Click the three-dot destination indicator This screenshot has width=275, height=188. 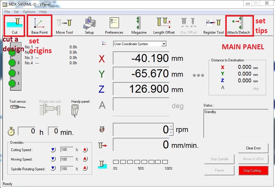(198, 75)
